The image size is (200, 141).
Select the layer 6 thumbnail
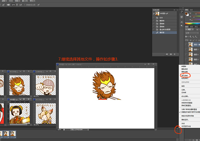pos(191,54)
